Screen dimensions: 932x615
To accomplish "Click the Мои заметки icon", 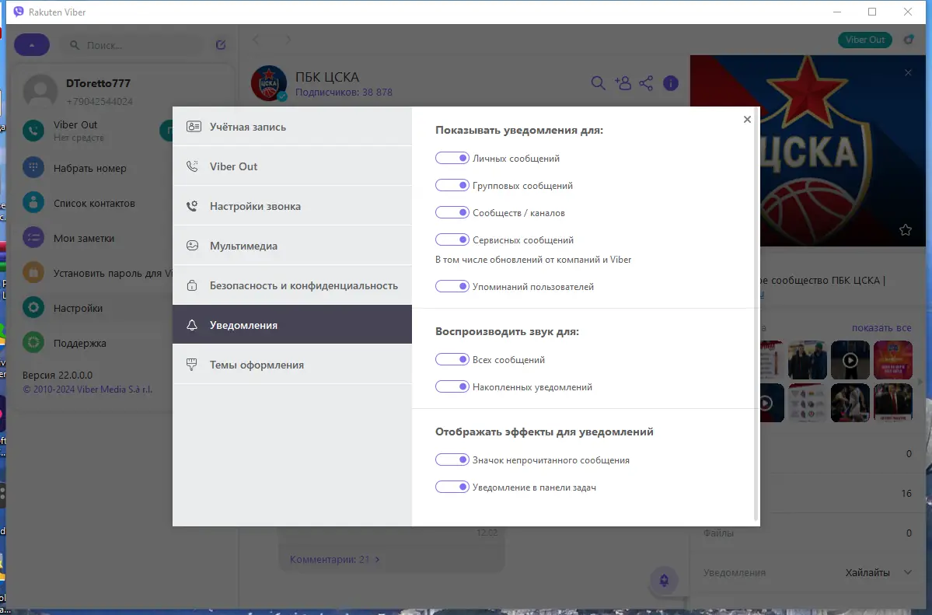I will tap(33, 238).
